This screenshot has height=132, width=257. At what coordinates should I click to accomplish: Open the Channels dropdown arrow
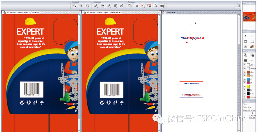252,61
